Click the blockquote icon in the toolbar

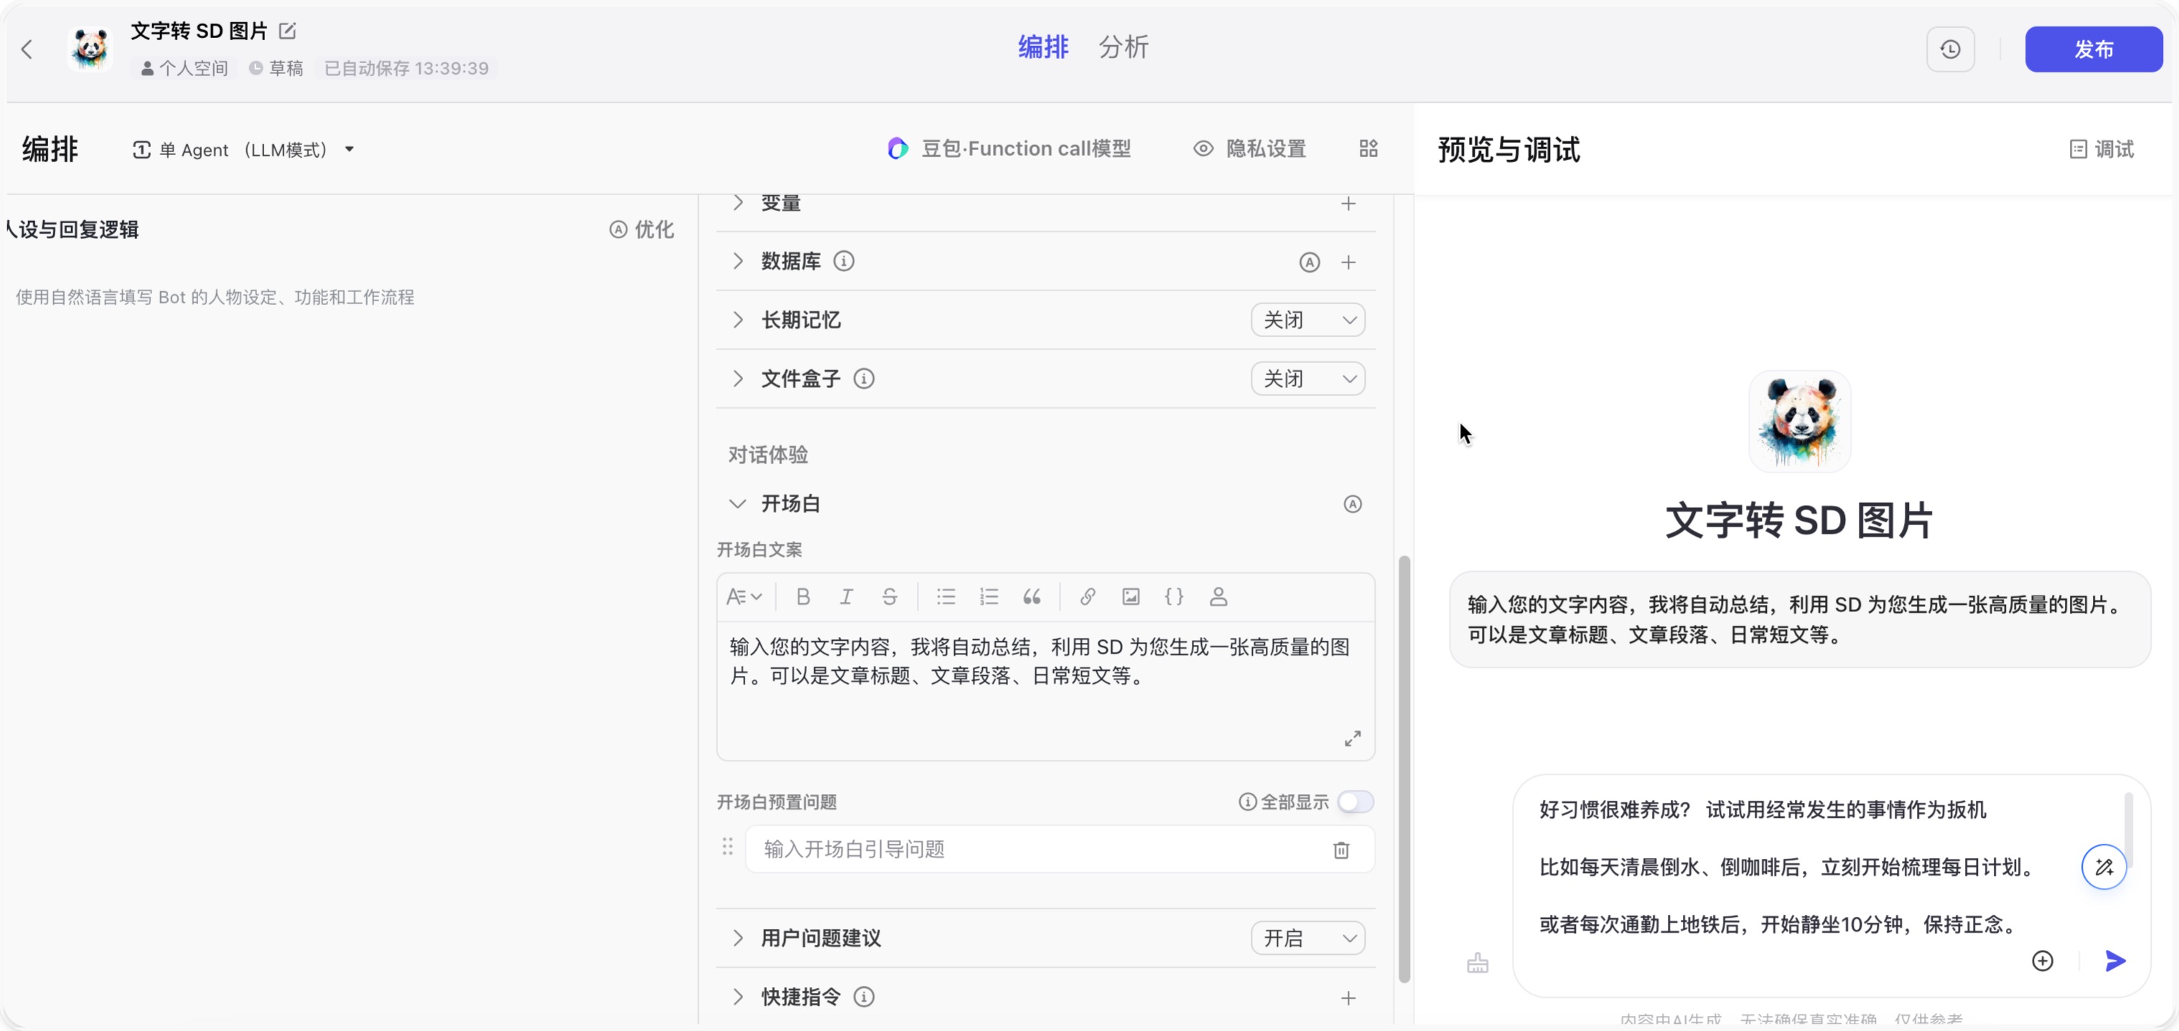(1031, 597)
